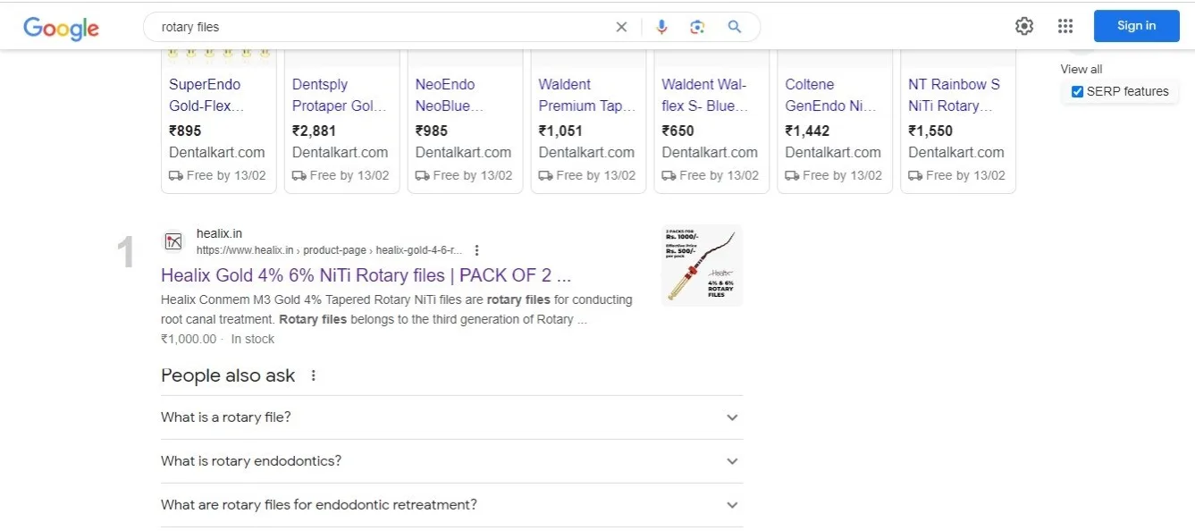
Task: Start voice search with microphone icon
Action: click(661, 27)
